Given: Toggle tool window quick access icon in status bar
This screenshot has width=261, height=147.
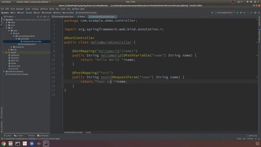Looking at the screenshot, I should [x=2, y=139].
